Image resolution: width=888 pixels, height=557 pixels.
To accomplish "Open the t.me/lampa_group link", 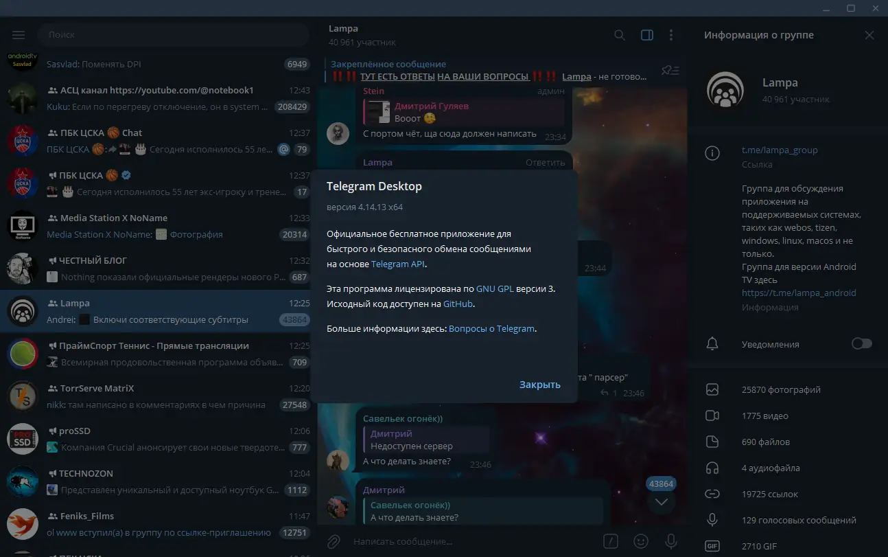I will 780,150.
